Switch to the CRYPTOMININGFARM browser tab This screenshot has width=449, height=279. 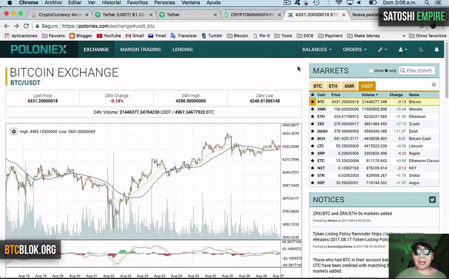click(252, 15)
